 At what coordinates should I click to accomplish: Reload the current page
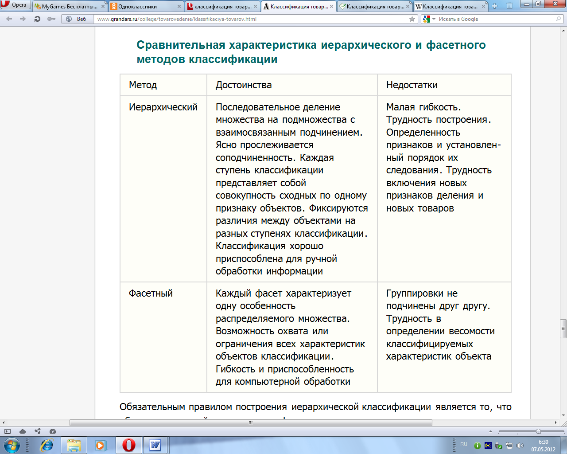[x=37, y=19]
